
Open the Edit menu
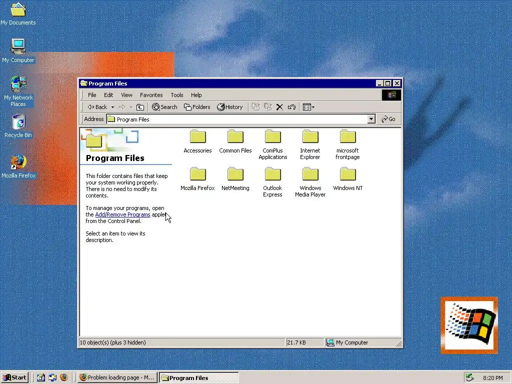tap(108, 95)
